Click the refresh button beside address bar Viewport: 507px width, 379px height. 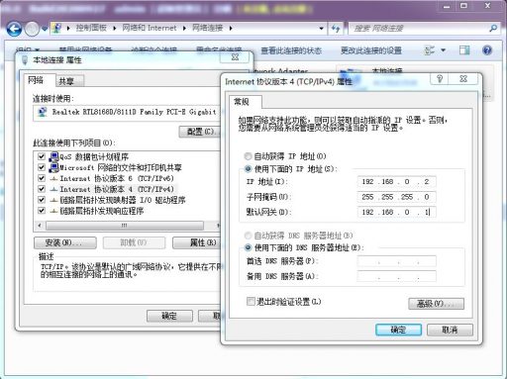[336, 29]
